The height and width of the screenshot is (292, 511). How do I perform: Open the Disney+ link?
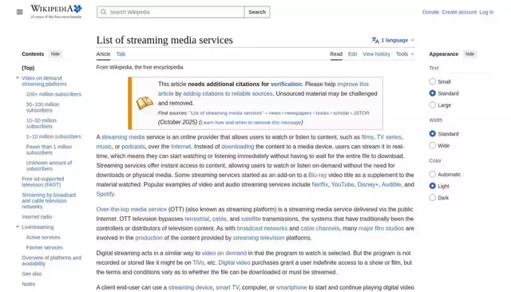[367, 184]
